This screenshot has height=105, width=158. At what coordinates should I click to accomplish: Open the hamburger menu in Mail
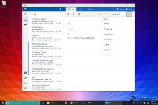(25, 9)
